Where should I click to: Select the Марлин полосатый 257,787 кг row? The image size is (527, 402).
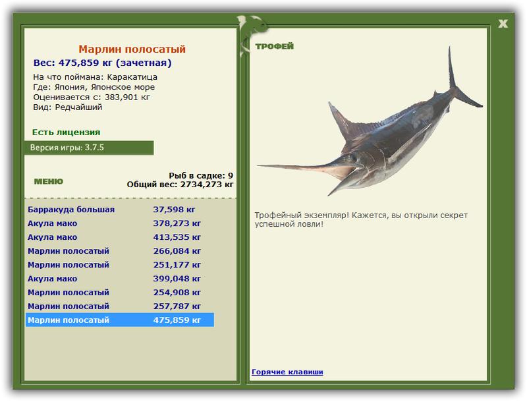coord(120,306)
